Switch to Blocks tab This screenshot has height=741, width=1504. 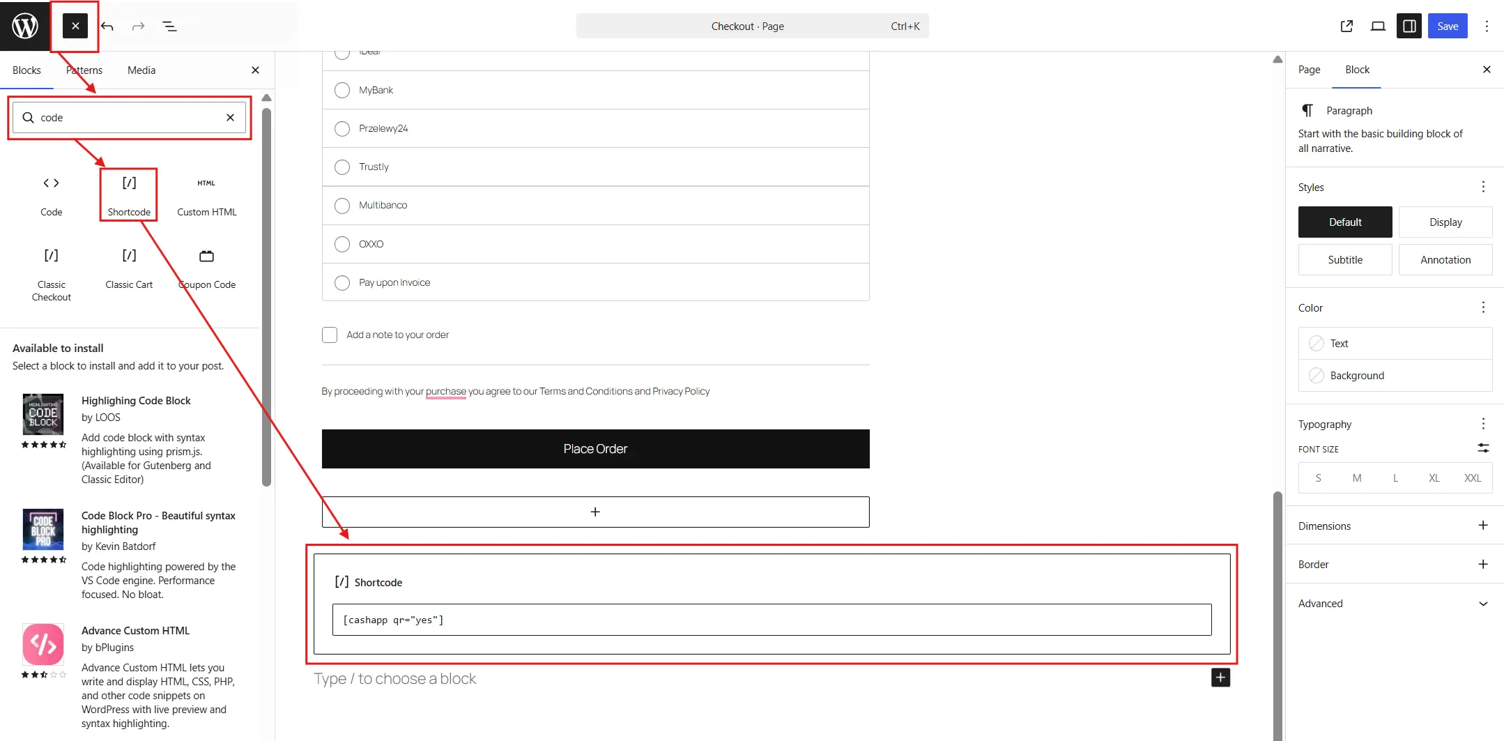(26, 70)
